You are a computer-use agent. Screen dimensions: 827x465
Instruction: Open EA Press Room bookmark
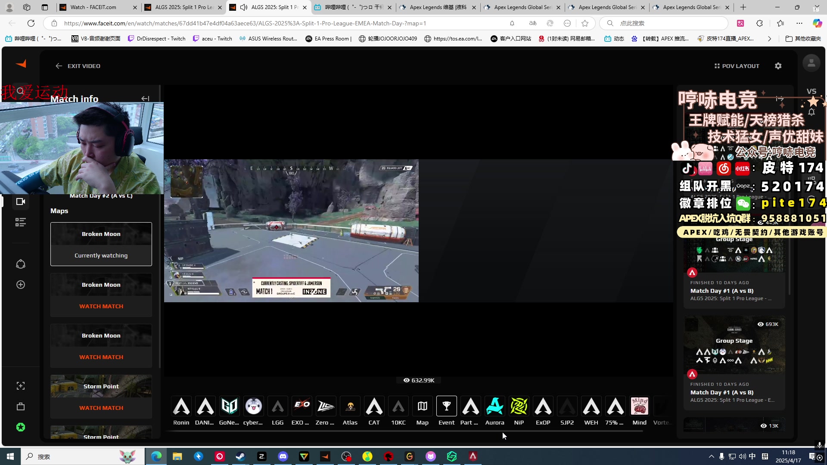329,39
